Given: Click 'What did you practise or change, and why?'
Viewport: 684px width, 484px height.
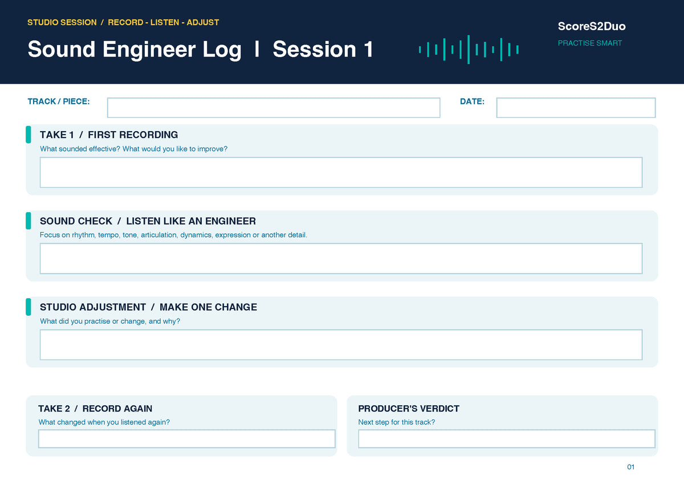Looking at the screenshot, I should [110, 322].
